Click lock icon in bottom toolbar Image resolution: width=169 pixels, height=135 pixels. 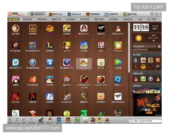tap(10, 120)
